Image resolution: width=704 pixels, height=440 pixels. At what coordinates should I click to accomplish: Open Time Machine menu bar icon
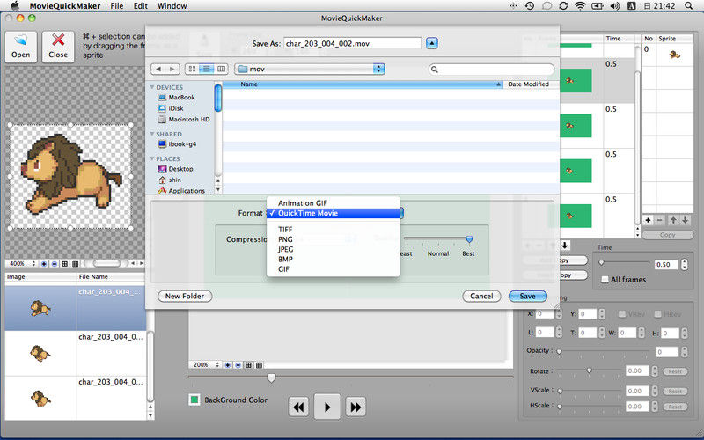tap(530, 6)
